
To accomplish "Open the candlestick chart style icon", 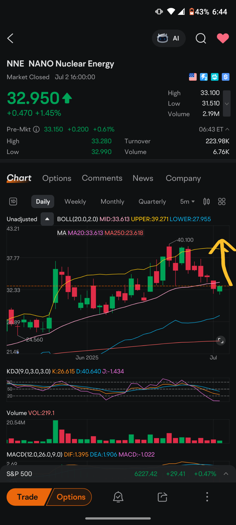I will [x=207, y=202].
